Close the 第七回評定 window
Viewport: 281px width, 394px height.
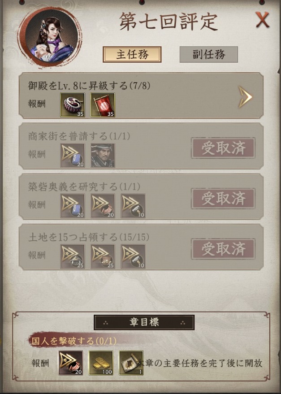pos(262,19)
